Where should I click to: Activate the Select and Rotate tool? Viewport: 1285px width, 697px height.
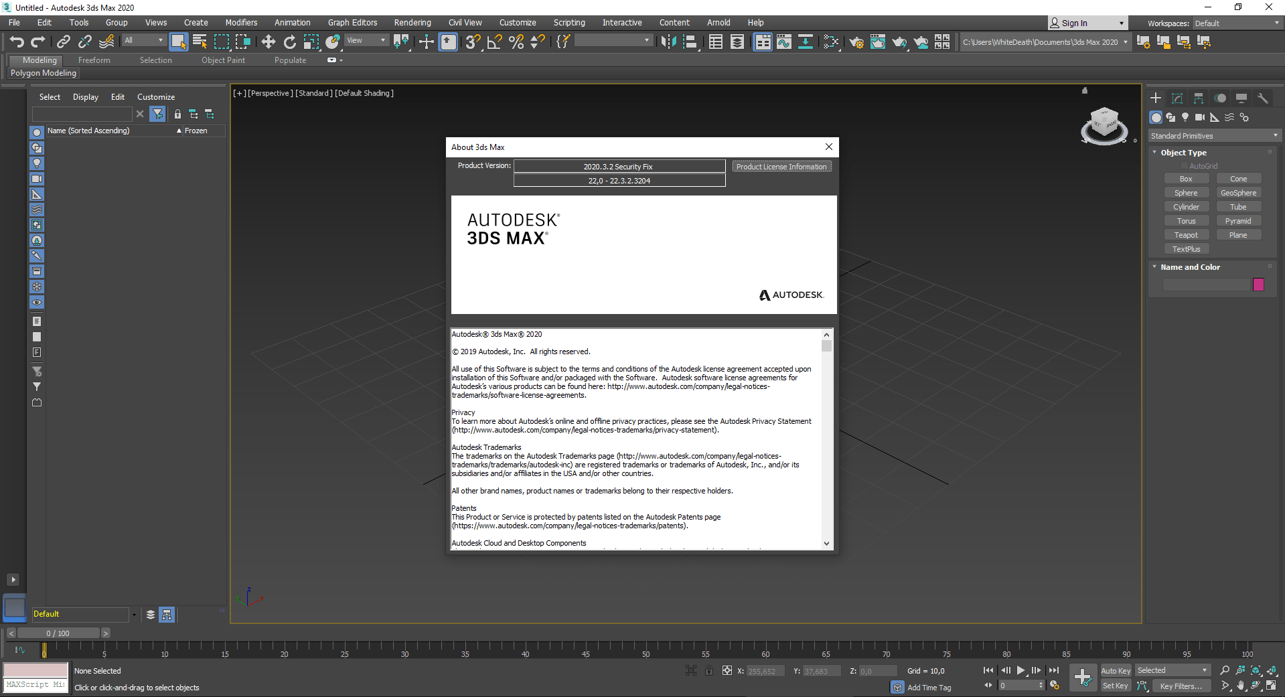coord(289,42)
